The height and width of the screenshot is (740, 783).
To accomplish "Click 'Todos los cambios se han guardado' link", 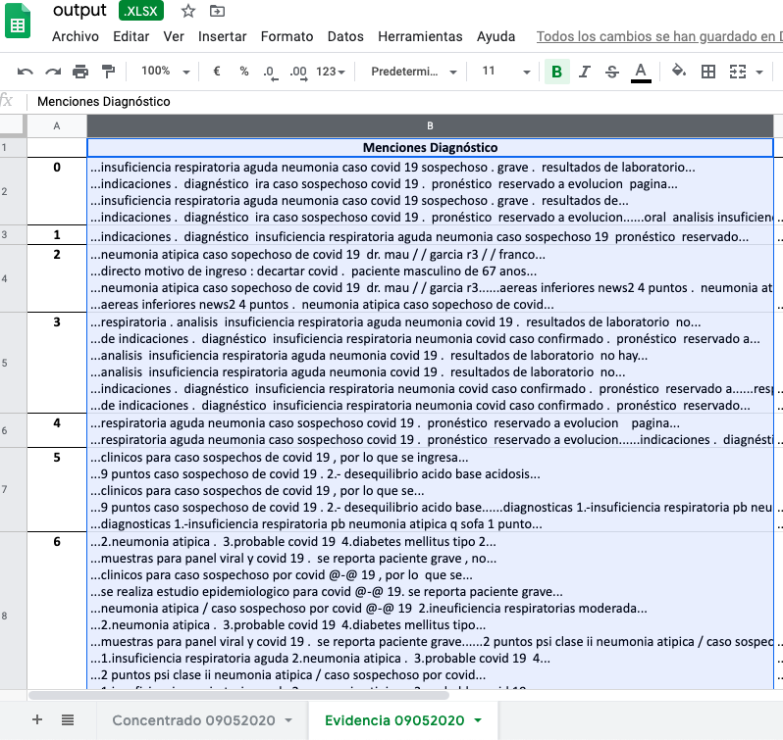I will [x=659, y=36].
